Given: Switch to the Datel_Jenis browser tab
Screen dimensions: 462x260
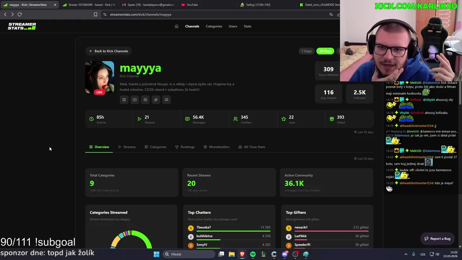Looking at the screenshot, I should (x=319, y=5).
